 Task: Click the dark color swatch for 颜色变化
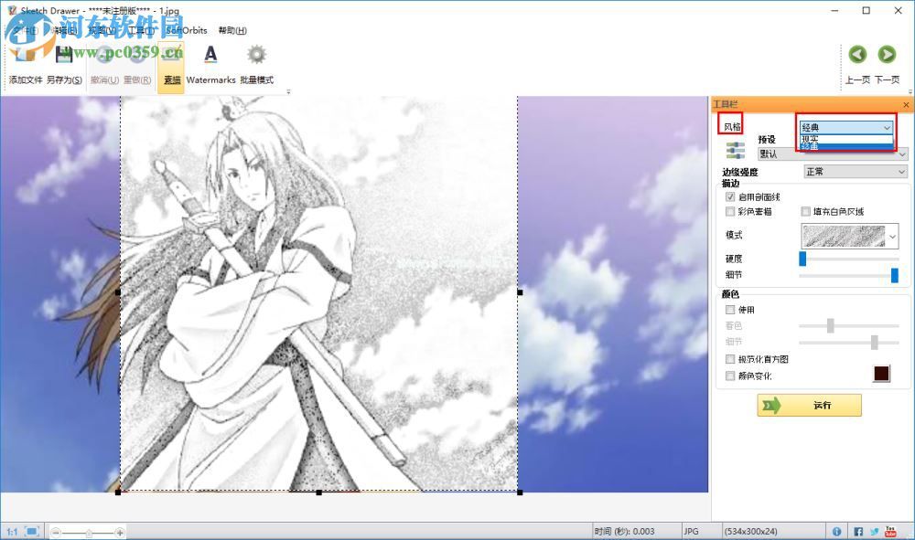coord(881,375)
